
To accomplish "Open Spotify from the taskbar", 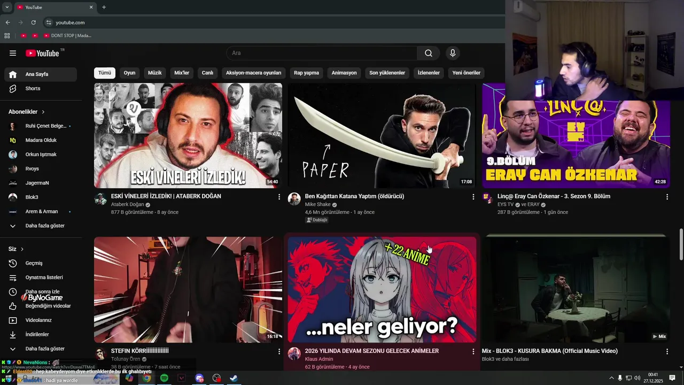I will coord(164,378).
